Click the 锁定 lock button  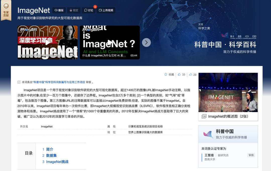point(74,10)
